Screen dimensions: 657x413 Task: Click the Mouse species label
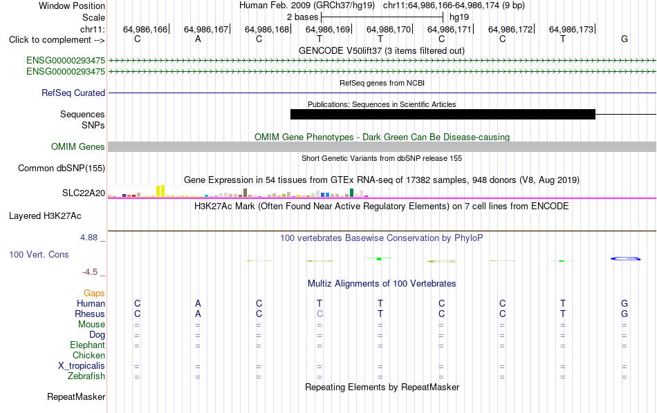tap(91, 325)
